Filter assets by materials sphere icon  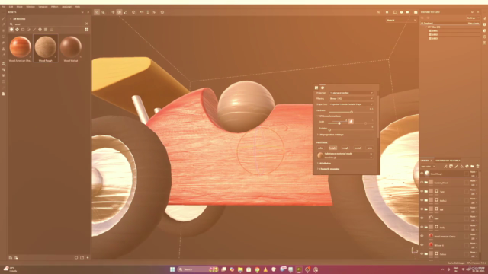point(11,30)
